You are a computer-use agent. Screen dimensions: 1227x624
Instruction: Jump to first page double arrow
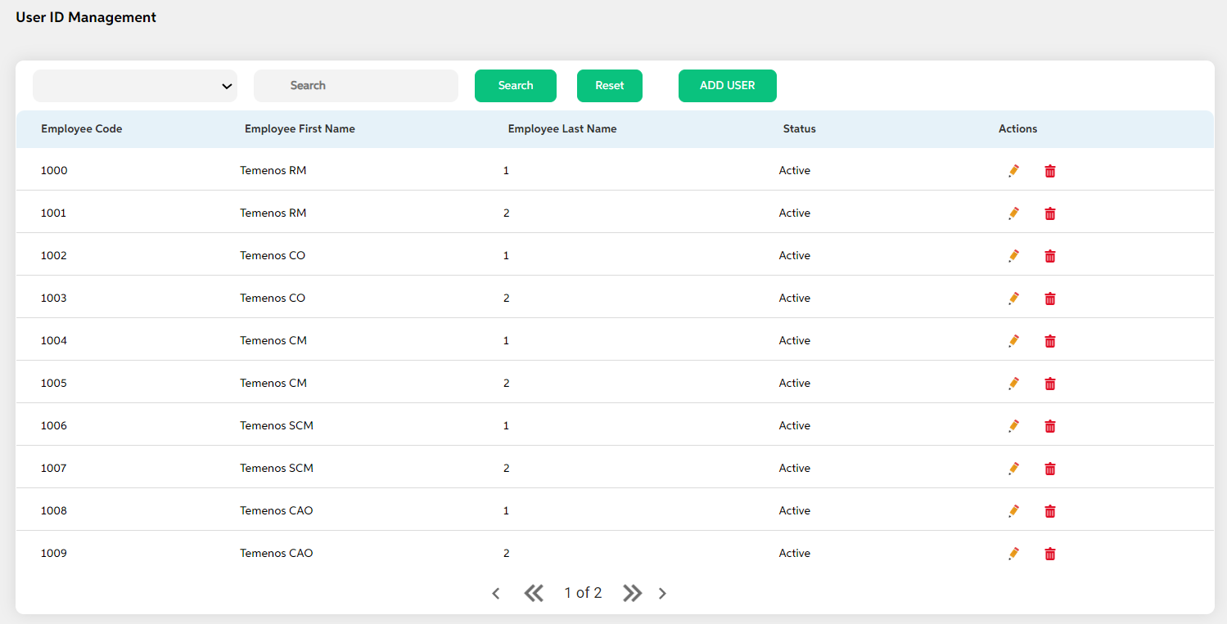tap(534, 593)
